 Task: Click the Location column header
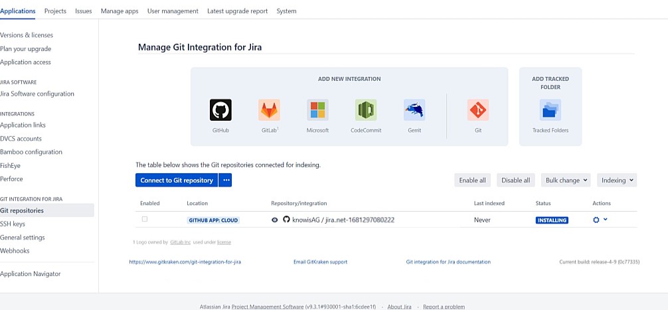click(x=197, y=204)
